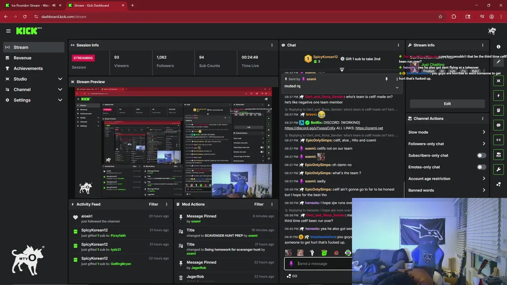Open a new browser tab

[132, 6]
